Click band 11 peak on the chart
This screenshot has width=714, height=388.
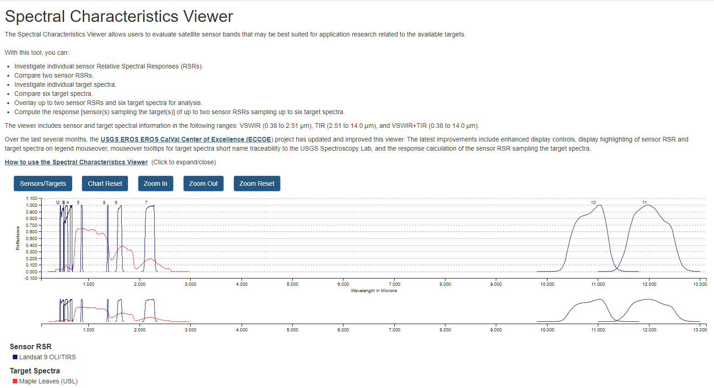point(648,205)
